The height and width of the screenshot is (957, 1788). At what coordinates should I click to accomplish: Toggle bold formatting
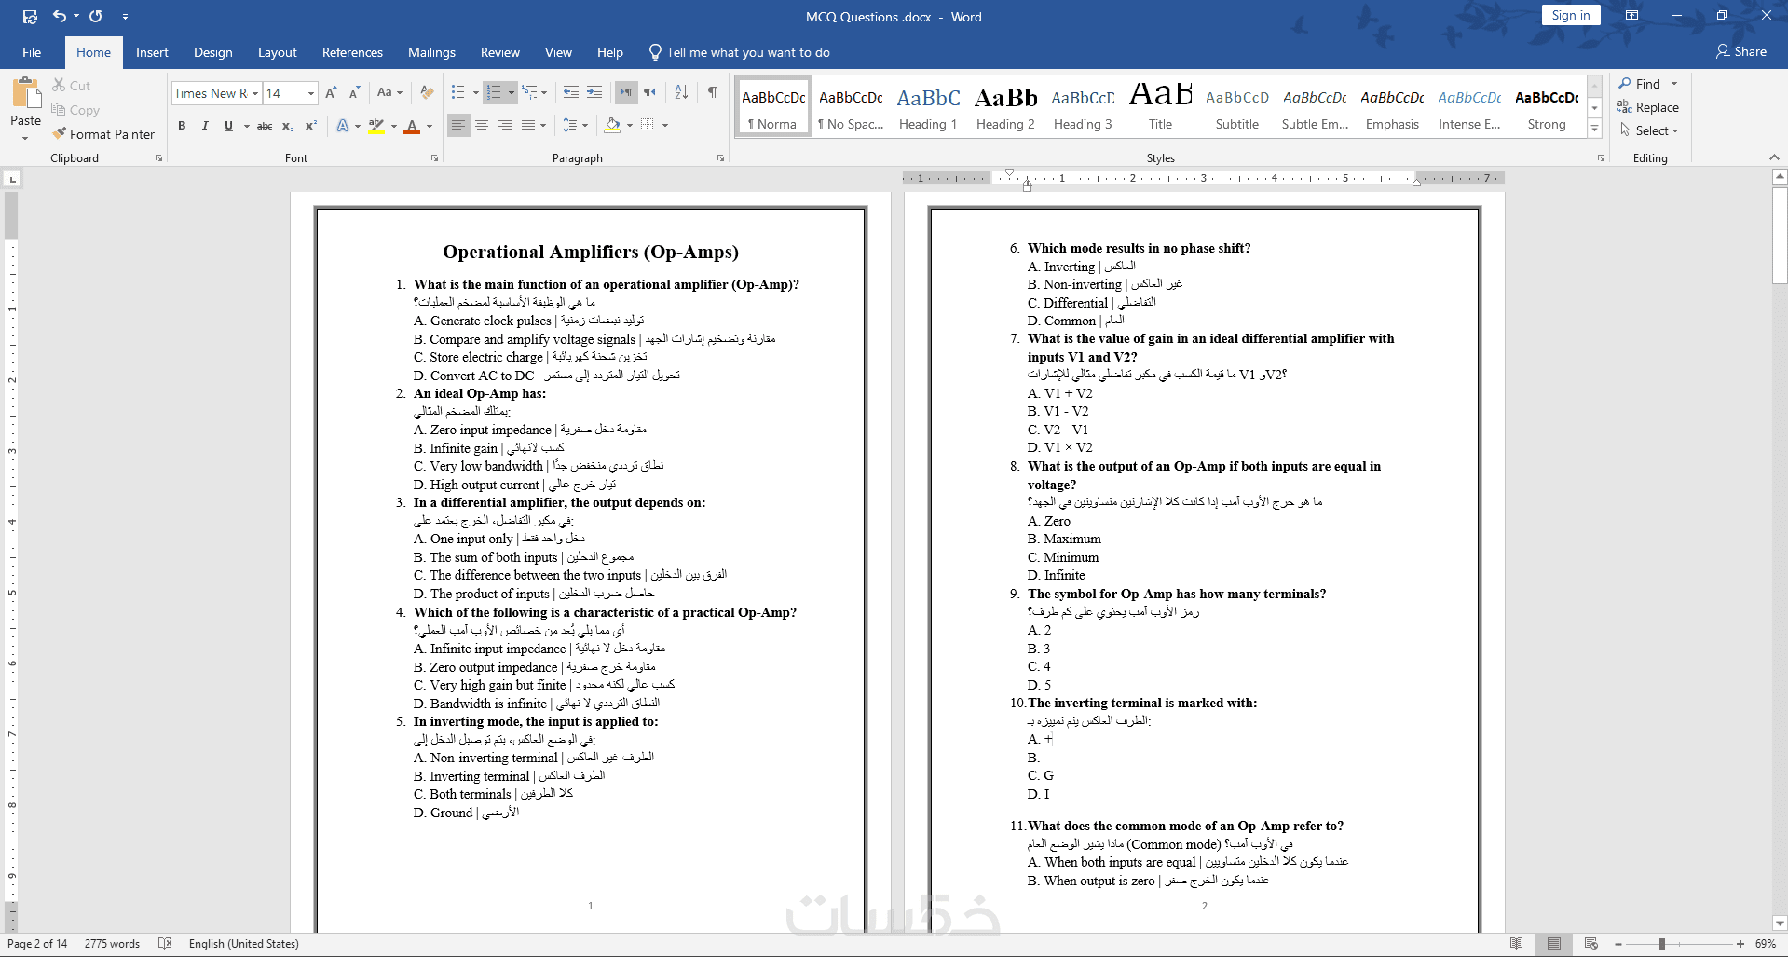182,126
